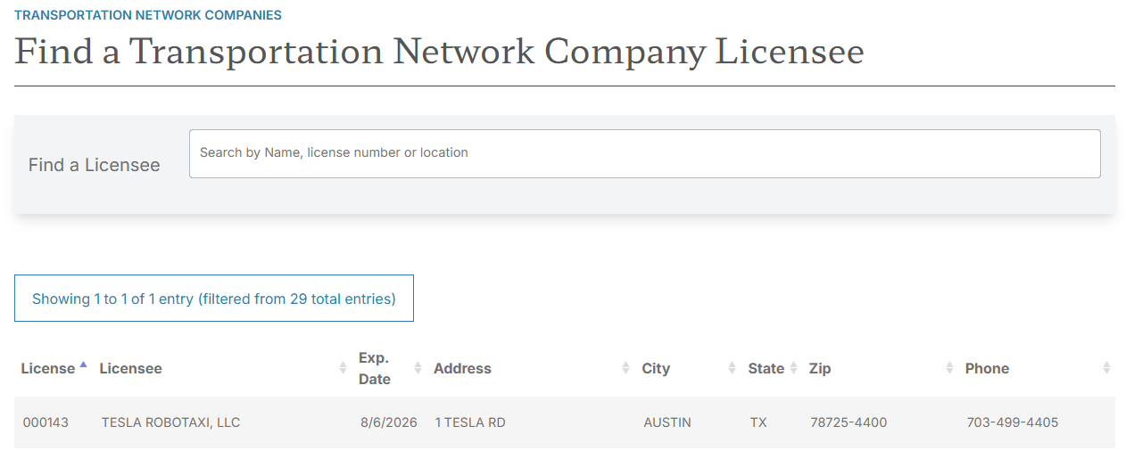
Task: Click sort arrows icon for State column
Action: (793, 368)
